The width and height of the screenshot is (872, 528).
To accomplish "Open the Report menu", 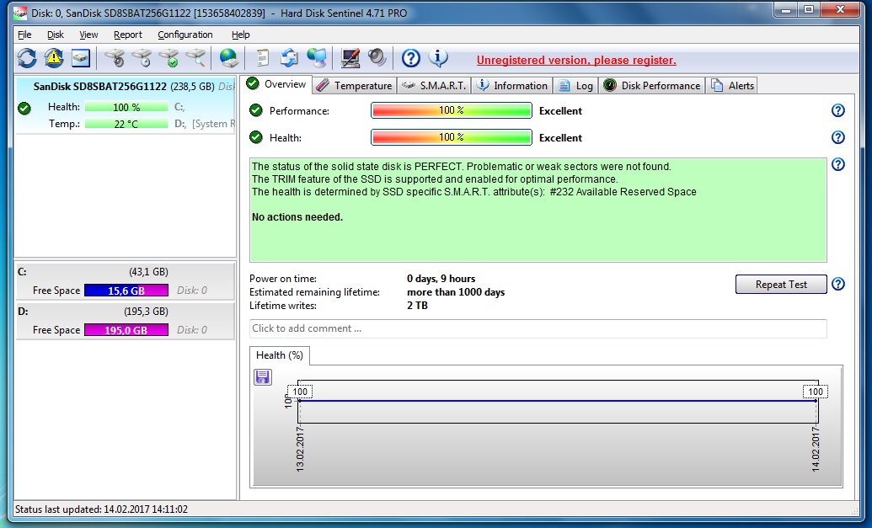I will [128, 35].
